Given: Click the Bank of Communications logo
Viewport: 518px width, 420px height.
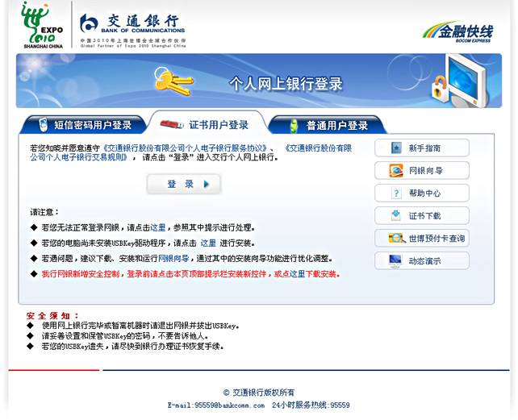Looking at the screenshot, I should pyautogui.click(x=132, y=23).
